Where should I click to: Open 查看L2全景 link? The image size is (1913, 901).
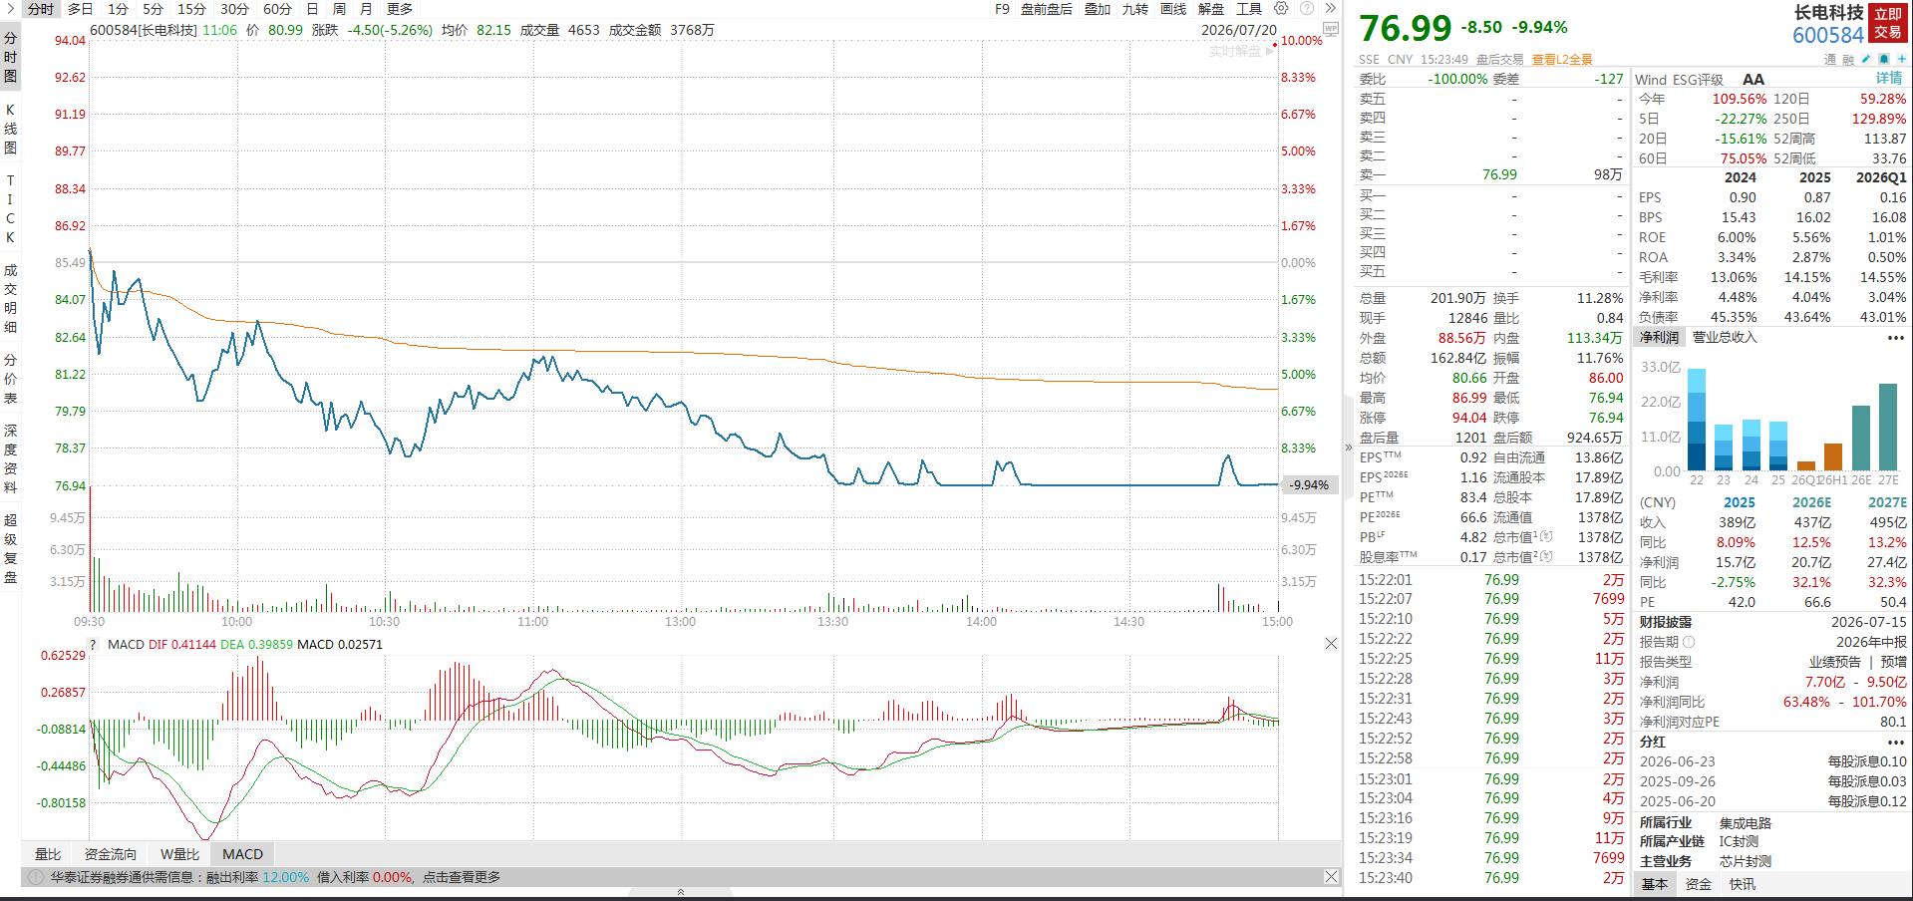coord(1562,60)
